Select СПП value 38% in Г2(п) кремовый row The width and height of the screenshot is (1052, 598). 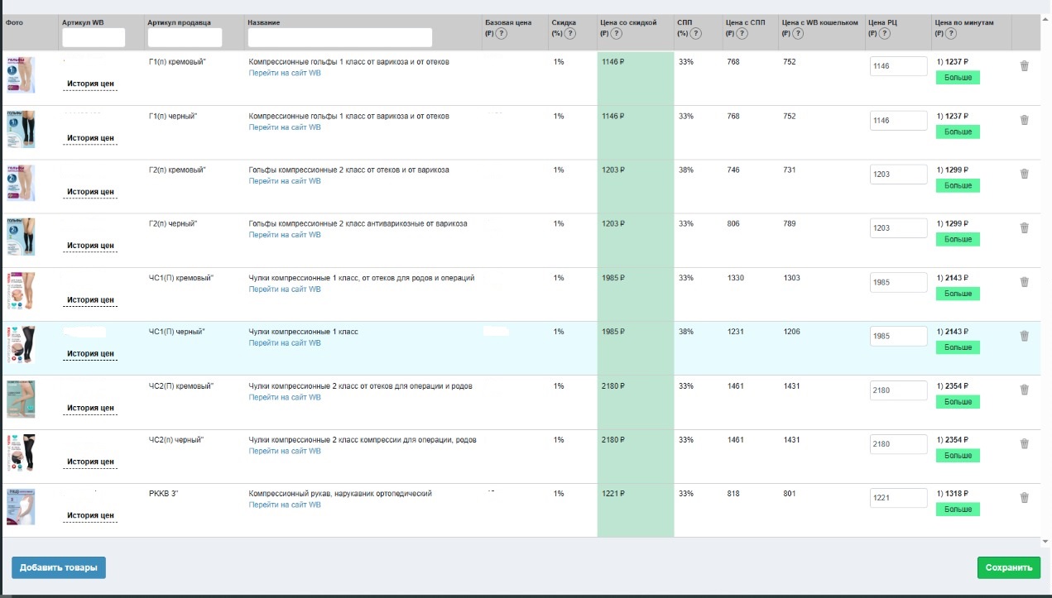pos(685,170)
